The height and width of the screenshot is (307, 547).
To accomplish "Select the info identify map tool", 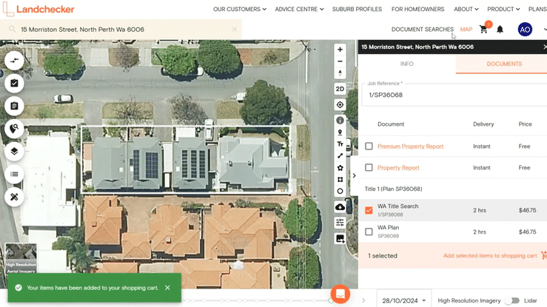I will click(340, 121).
